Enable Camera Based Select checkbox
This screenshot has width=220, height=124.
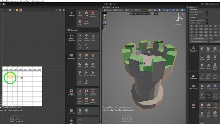pyautogui.click(x=207, y=20)
